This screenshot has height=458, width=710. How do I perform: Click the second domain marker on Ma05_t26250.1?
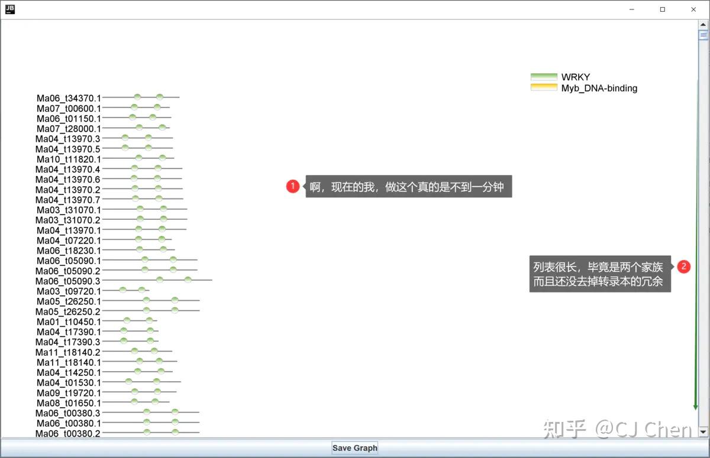pyautogui.click(x=175, y=300)
